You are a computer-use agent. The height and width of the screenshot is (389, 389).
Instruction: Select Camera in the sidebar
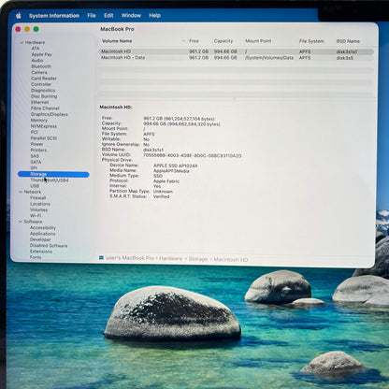(x=39, y=72)
